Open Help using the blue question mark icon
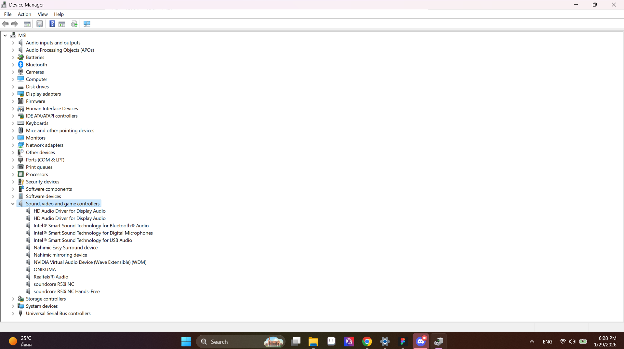 coord(52,24)
